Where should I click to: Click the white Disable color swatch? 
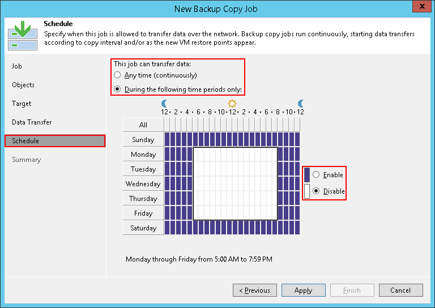307,191
